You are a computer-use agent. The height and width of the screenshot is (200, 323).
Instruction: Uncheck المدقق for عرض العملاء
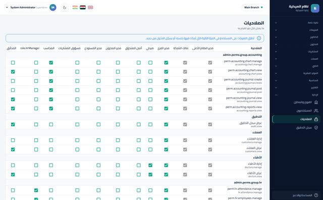coord(13,149)
